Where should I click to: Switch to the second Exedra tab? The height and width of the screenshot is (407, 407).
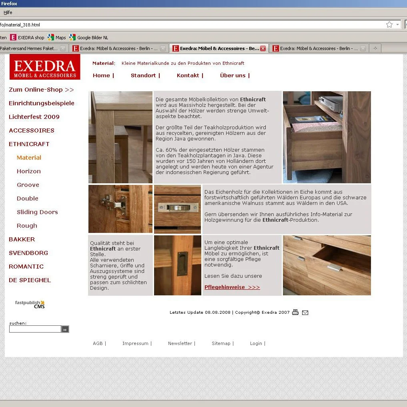(x=119, y=48)
